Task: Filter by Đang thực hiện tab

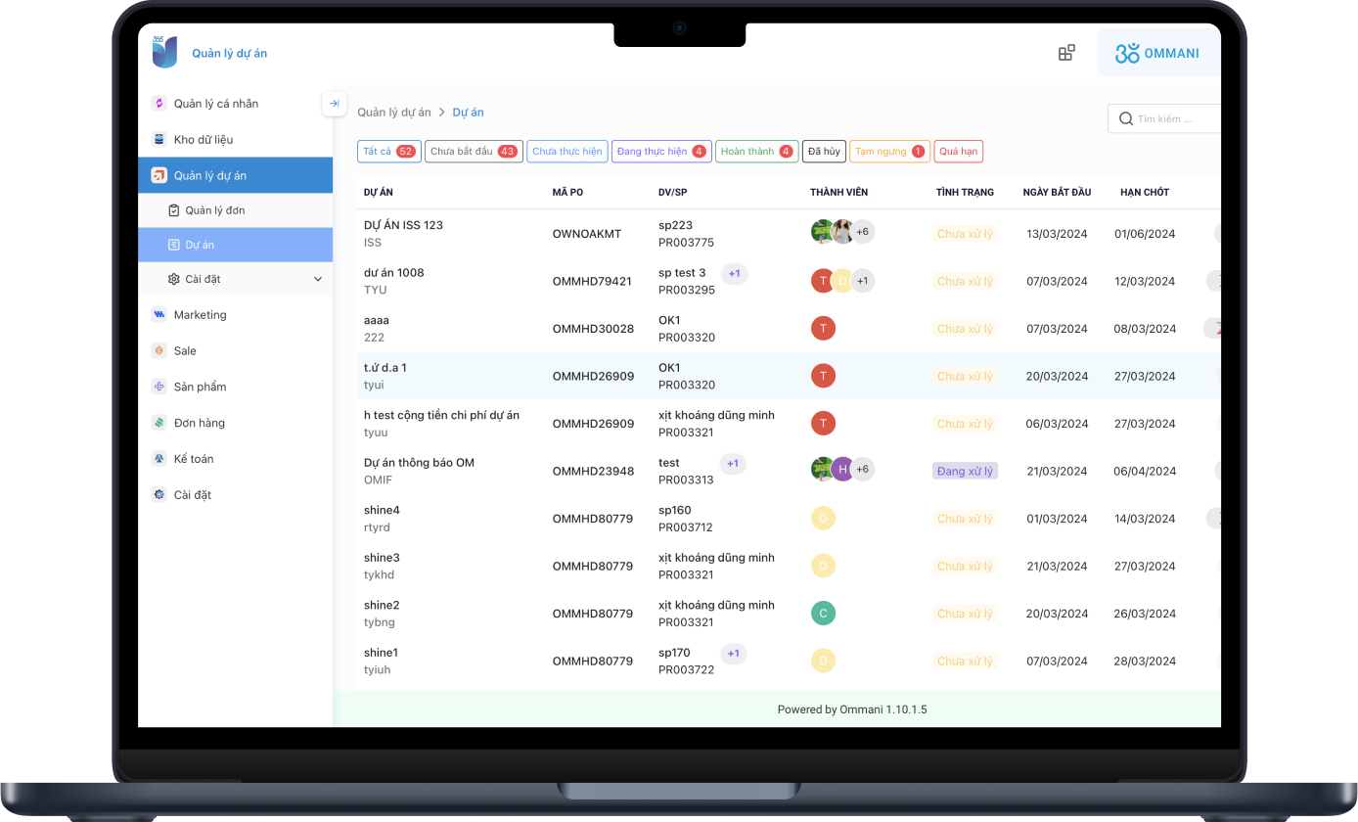Action: point(661,152)
